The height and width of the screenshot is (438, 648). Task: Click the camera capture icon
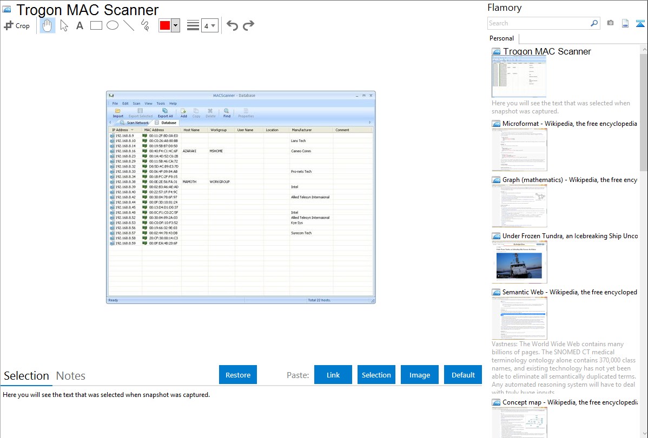click(x=610, y=23)
